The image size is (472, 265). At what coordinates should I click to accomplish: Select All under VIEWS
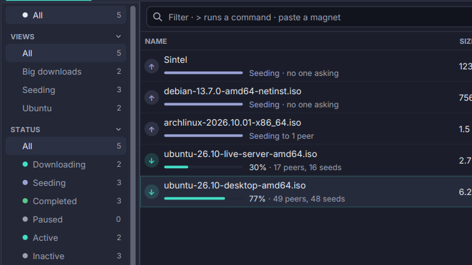pyautogui.click(x=66, y=53)
